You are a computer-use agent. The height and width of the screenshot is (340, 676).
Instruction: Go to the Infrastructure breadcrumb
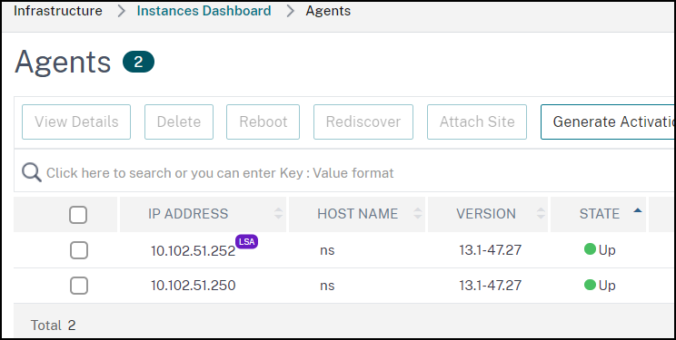58,11
